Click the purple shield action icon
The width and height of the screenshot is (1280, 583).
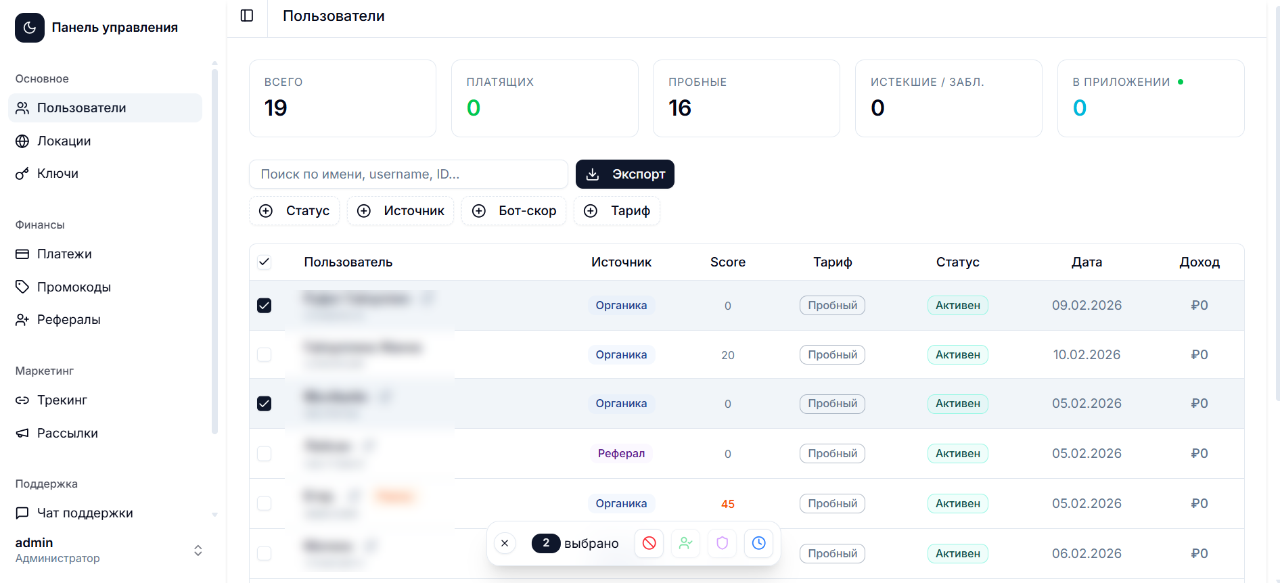[x=722, y=543]
